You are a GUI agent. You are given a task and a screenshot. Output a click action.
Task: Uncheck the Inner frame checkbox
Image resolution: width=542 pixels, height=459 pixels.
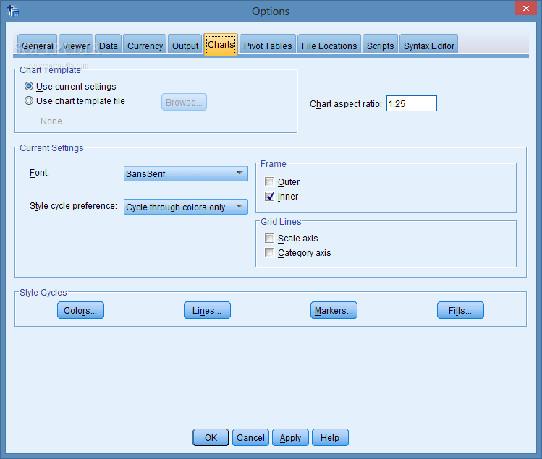coord(270,196)
